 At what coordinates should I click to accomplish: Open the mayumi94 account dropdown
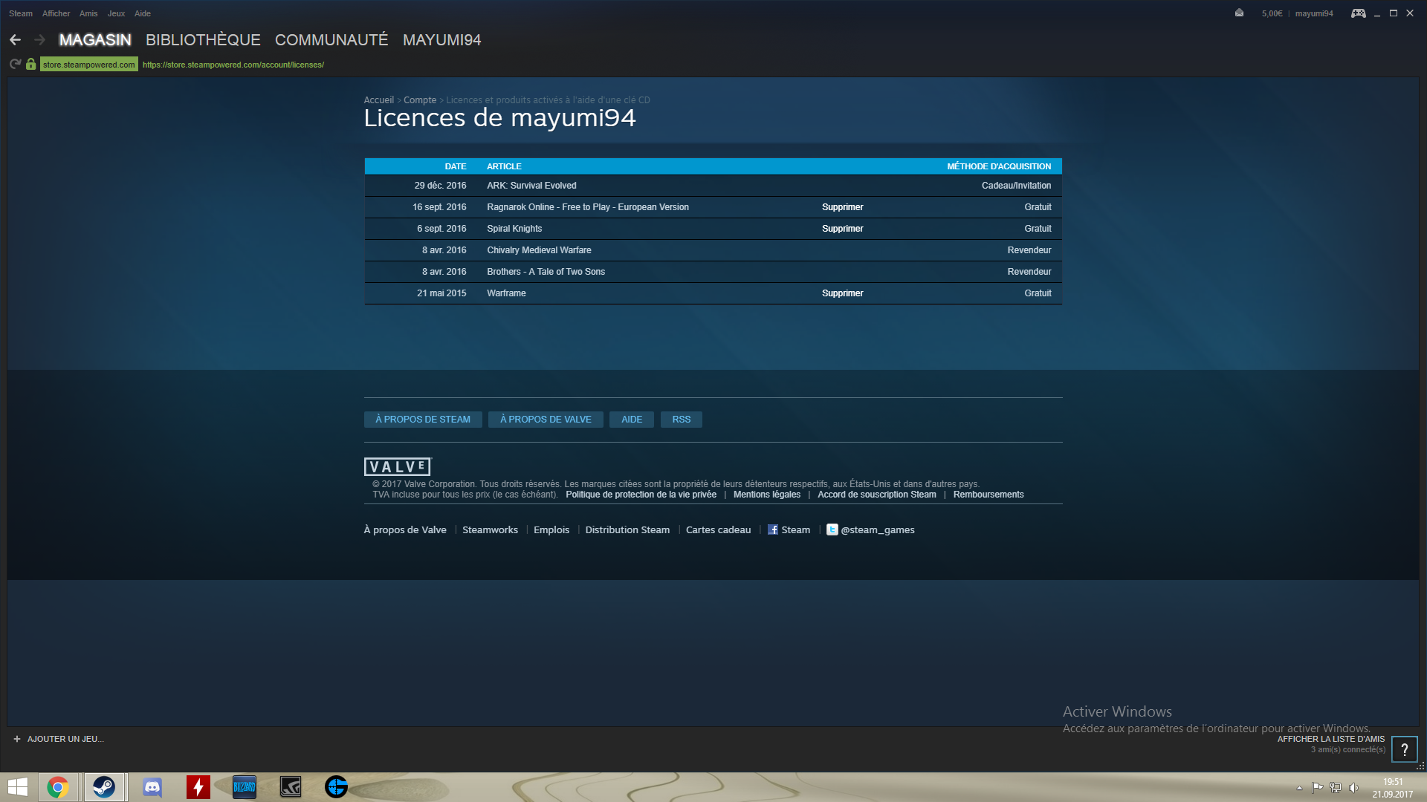click(x=1314, y=13)
